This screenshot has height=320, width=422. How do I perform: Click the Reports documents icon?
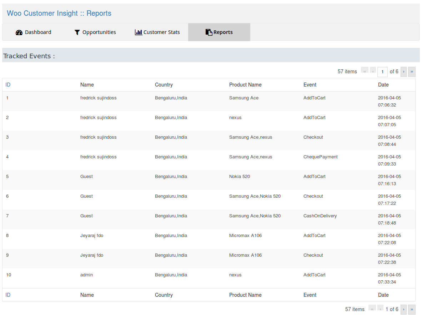coord(209,32)
